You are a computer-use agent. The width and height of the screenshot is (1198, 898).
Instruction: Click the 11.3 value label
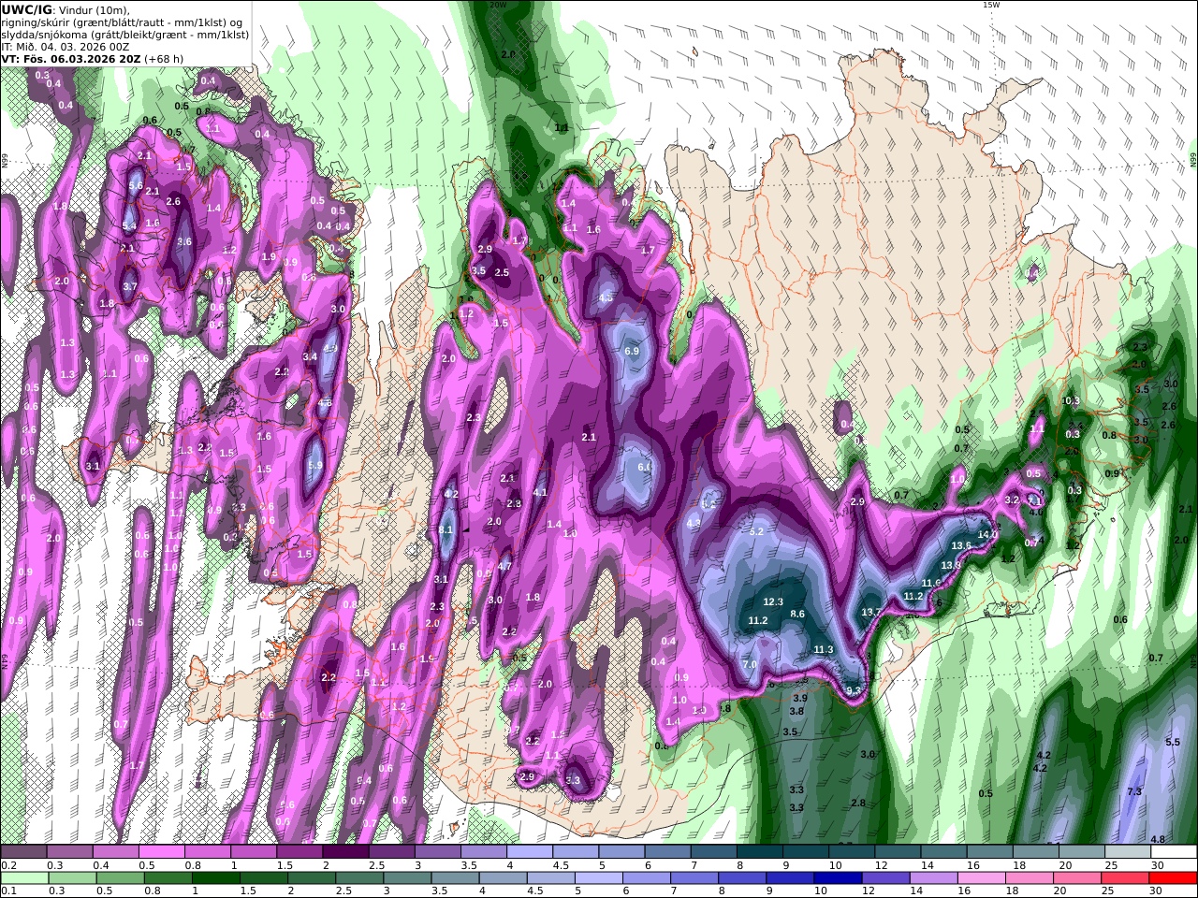click(824, 649)
